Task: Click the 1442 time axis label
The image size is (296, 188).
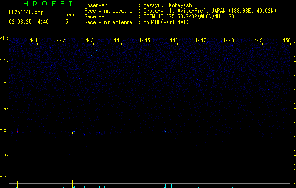Action: 60,40
